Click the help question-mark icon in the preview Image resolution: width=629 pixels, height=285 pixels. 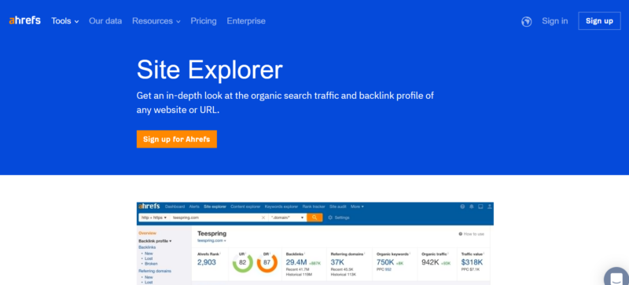(x=462, y=206)
